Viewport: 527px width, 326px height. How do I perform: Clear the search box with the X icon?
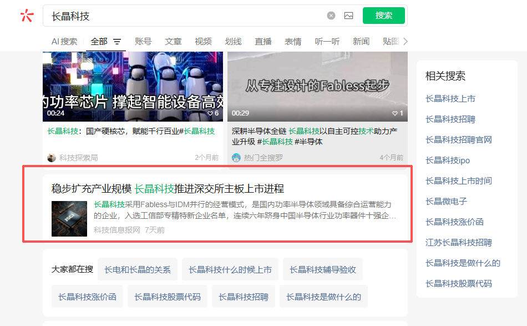click(x=331, y=16)
